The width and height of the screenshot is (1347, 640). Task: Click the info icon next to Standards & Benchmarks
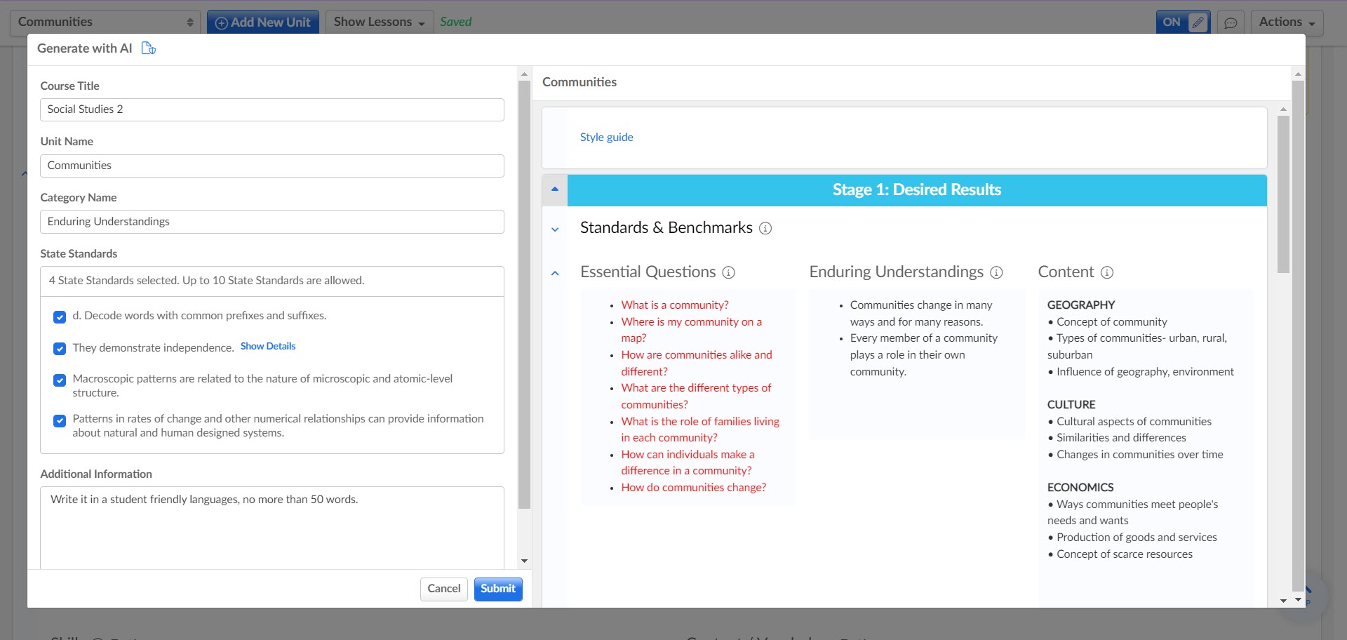tap(765, 228)
